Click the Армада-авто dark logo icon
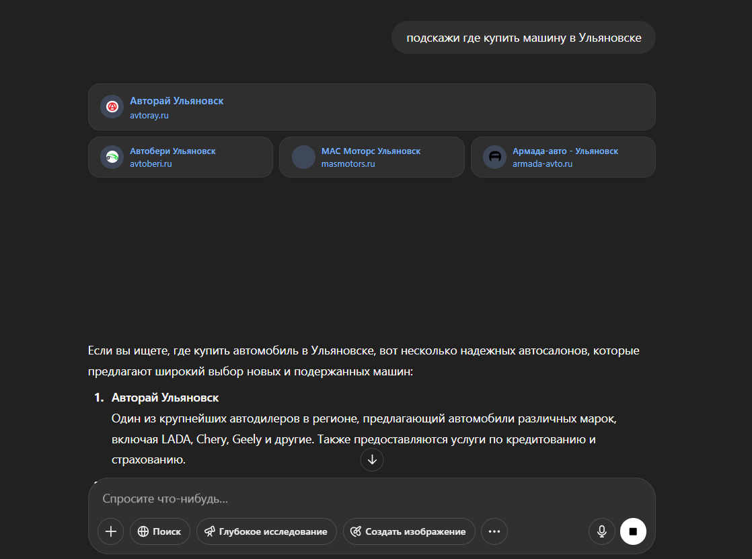Viewport: 752px width, 559px height. pyautogui.click(x=494, y=157)
